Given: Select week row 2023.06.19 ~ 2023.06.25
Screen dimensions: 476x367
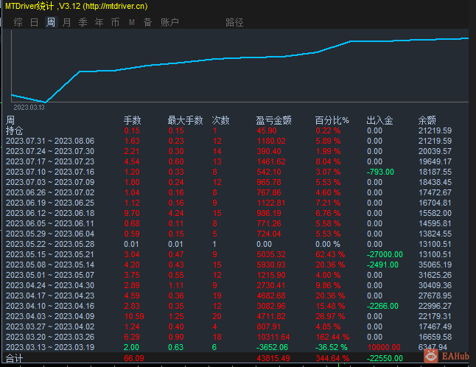Looking at the screenshot, I should point(228,203).
